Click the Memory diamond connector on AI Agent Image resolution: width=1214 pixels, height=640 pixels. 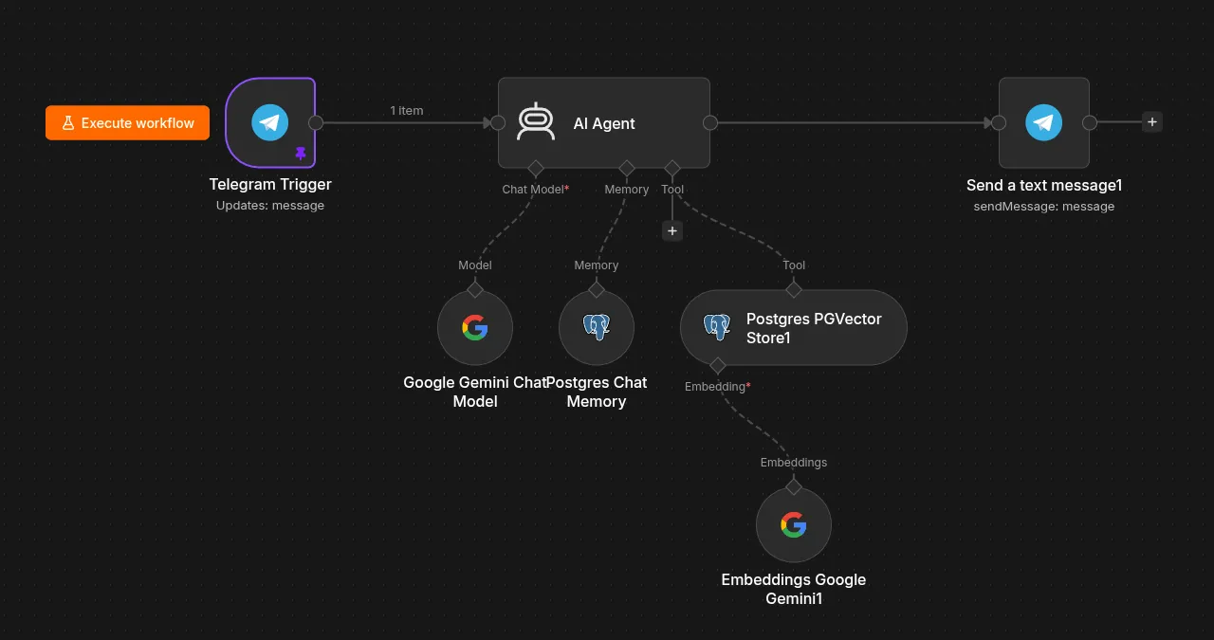click(627, 168)
